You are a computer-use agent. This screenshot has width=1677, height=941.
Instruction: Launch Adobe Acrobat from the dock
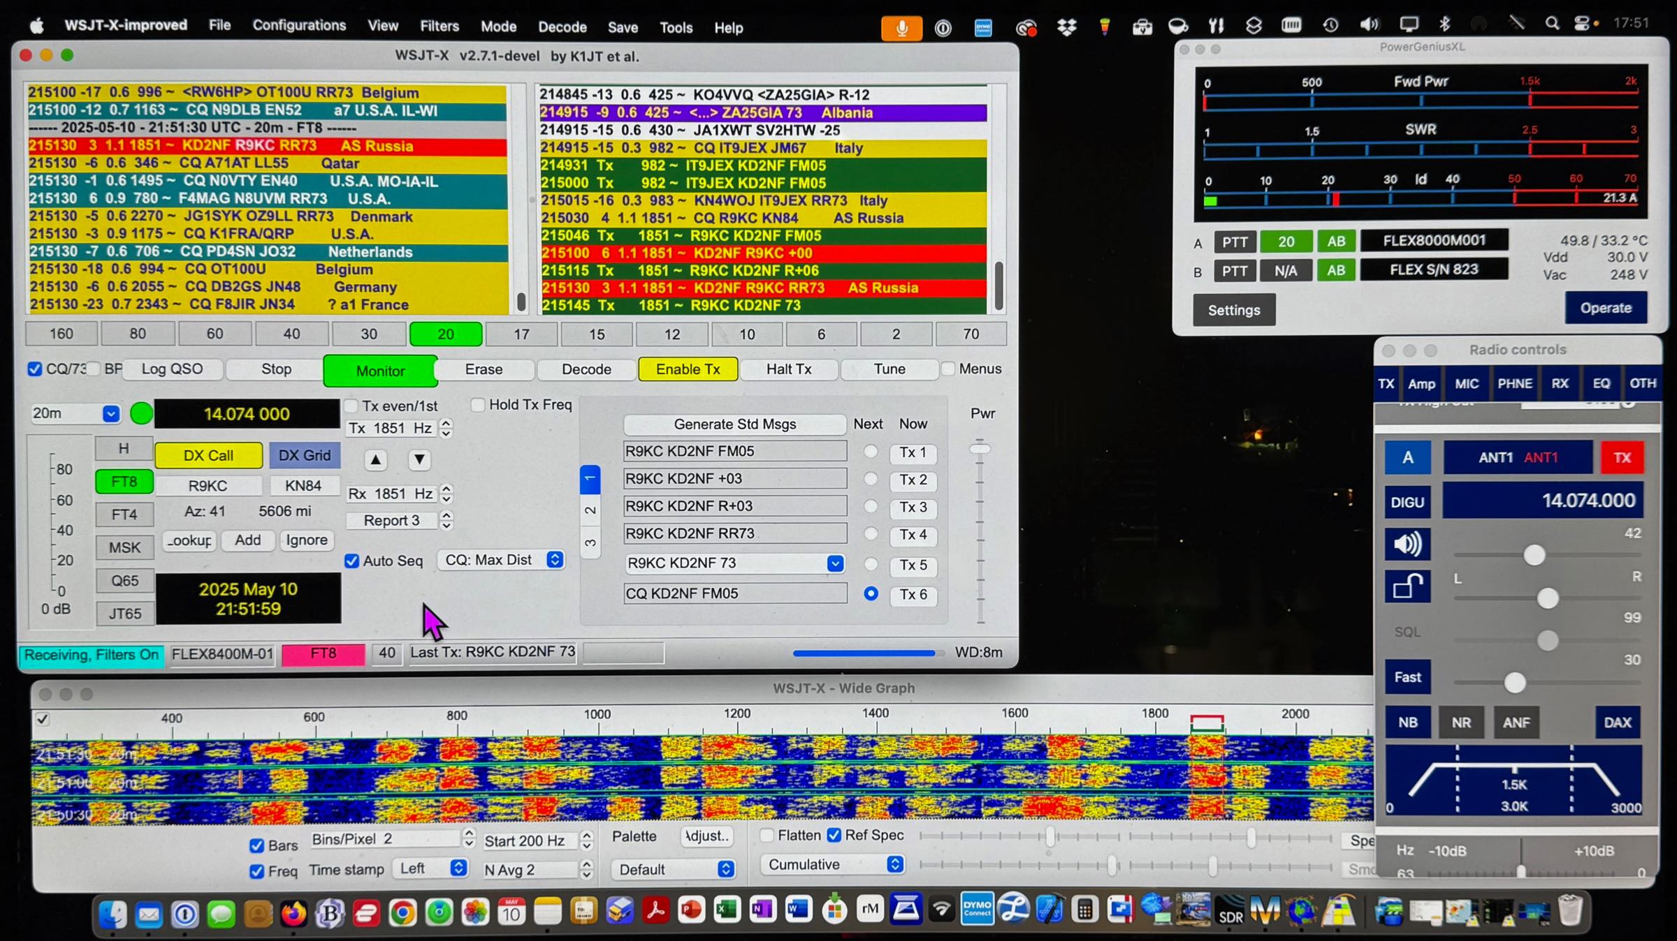[655, 911]
